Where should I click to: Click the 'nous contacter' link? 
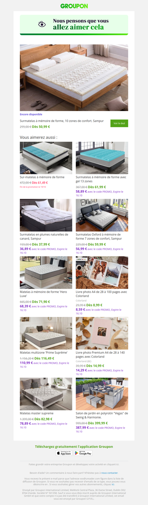point(110,473)
